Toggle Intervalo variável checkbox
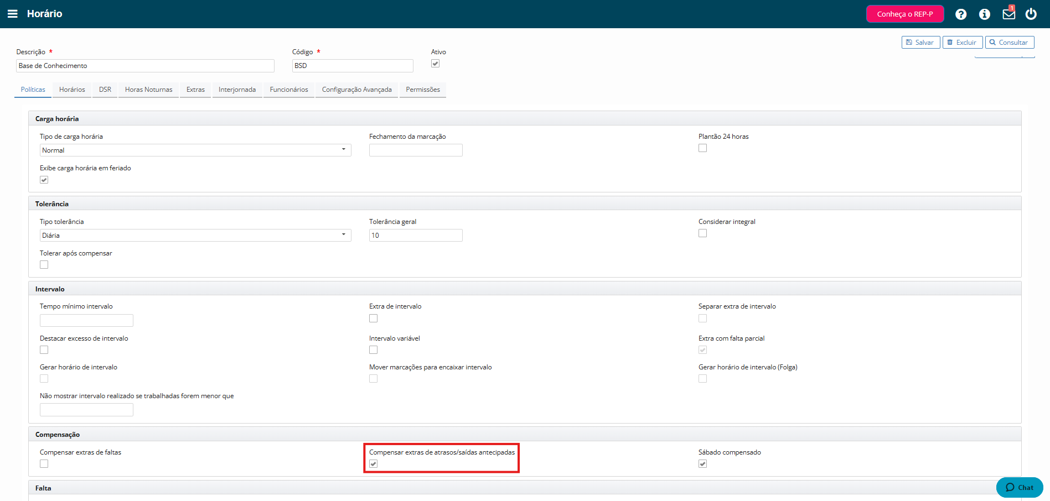The height and width of the screenshot is (501, 1050). tap(374, 350)
